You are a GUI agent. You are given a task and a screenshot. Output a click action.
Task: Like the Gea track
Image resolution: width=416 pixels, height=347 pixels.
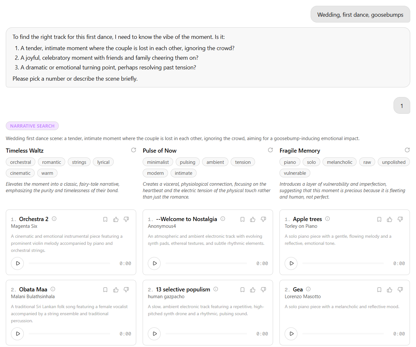390,290
